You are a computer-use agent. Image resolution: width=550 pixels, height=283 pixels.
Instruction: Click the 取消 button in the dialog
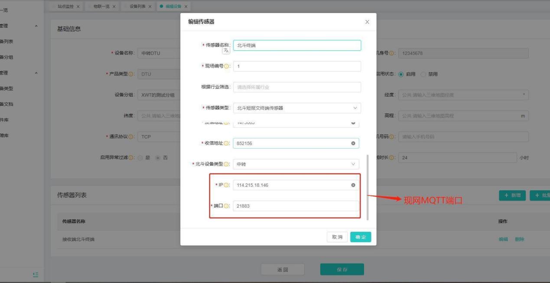coord(337,237)
